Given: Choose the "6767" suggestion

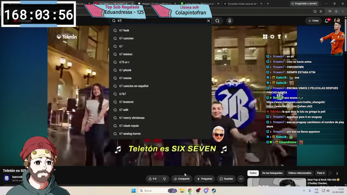Looking at the screenshot, I should pos(160,94).
